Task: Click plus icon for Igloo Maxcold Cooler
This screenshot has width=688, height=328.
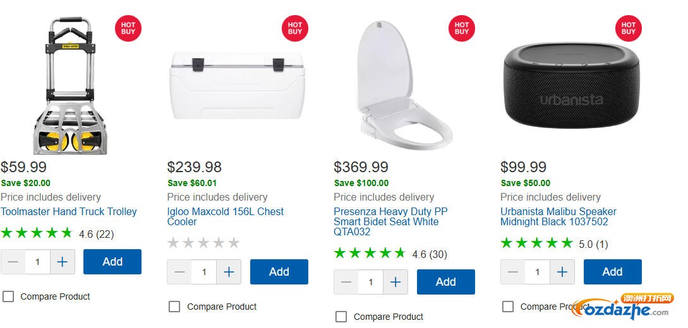Action: coord(229,272)
